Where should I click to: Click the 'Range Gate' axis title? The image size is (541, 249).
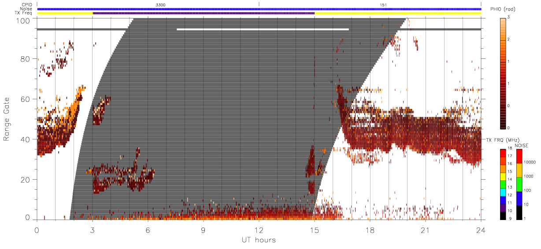coord(7,119)
